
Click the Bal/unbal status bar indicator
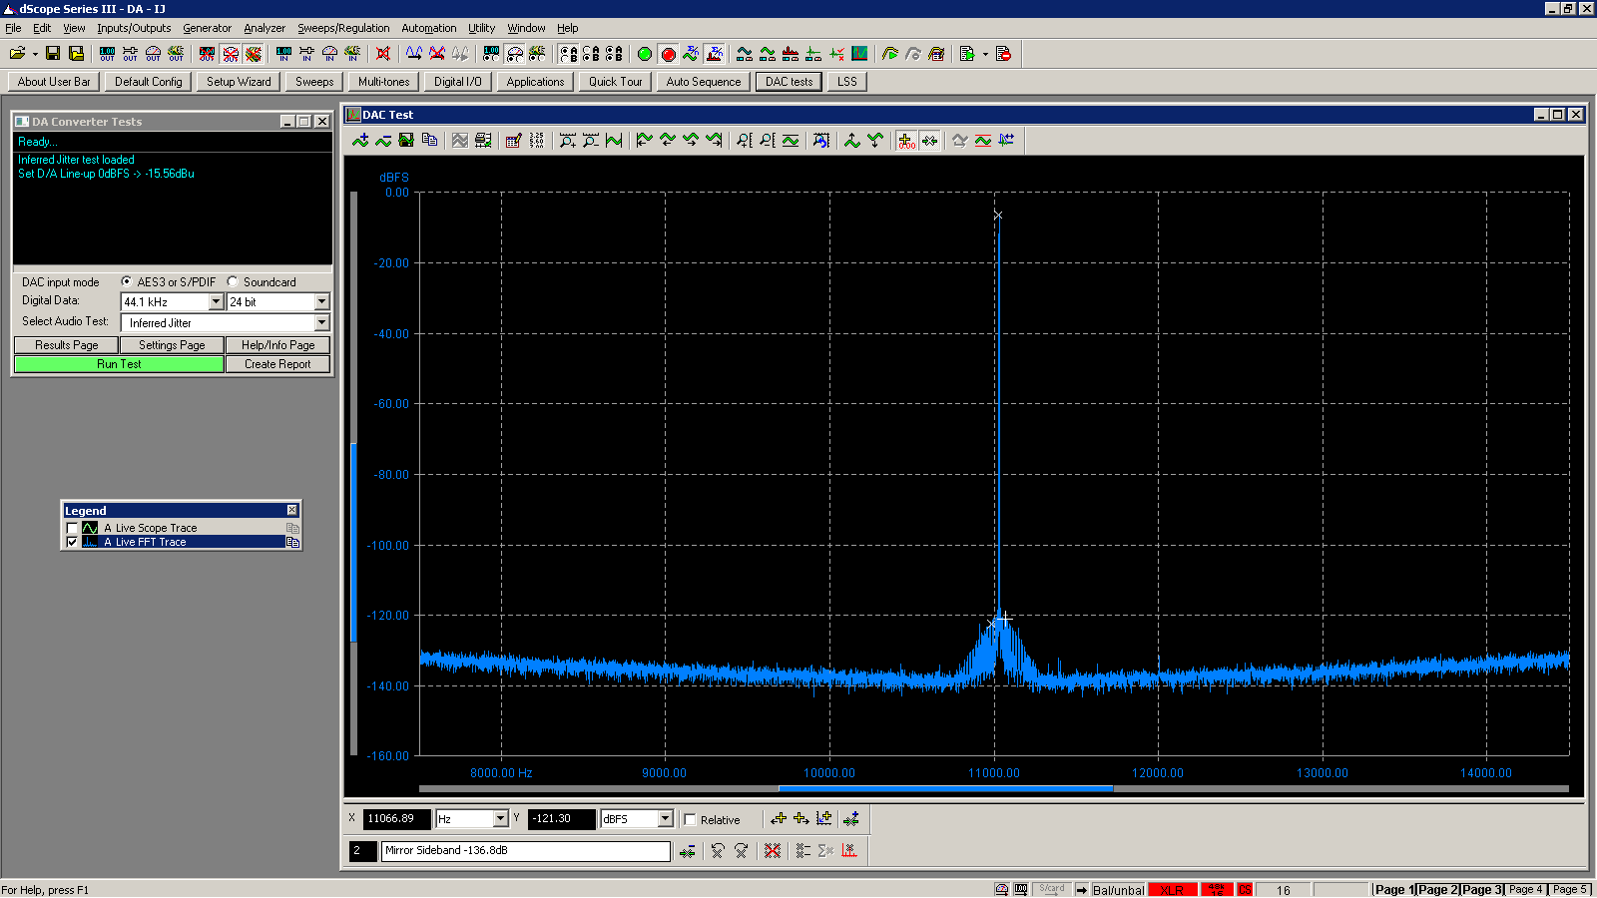coord(1118,890)
